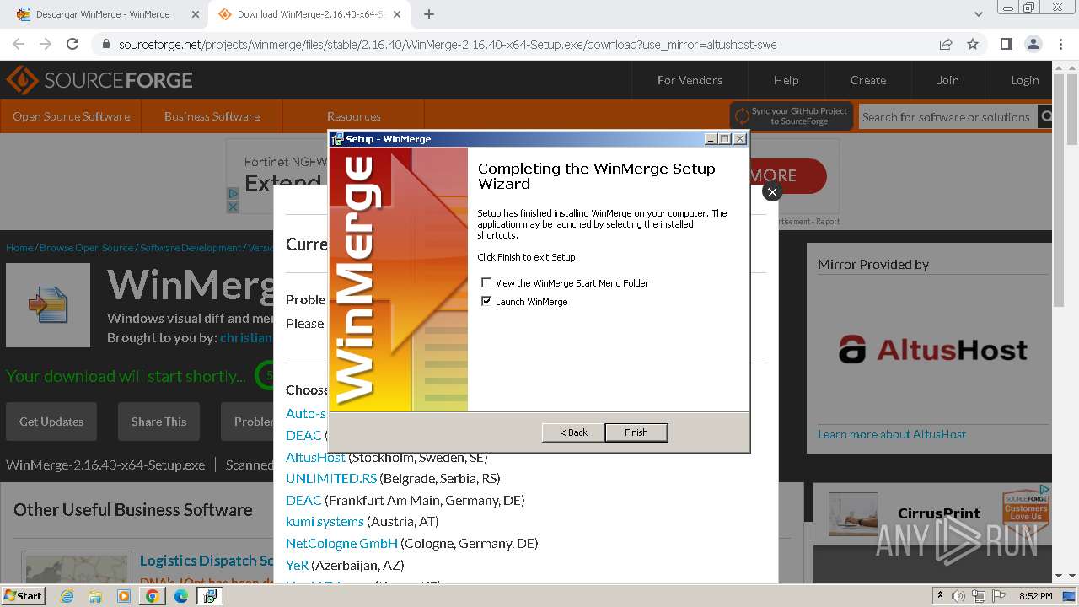Click Learn more about AltusHost link
This screenshot has width=1079, height=607.
coord(892,434)
